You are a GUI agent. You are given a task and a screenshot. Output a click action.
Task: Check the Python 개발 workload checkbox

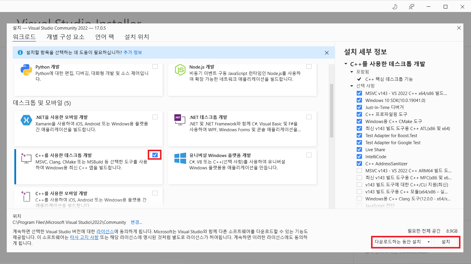point(155,67)
